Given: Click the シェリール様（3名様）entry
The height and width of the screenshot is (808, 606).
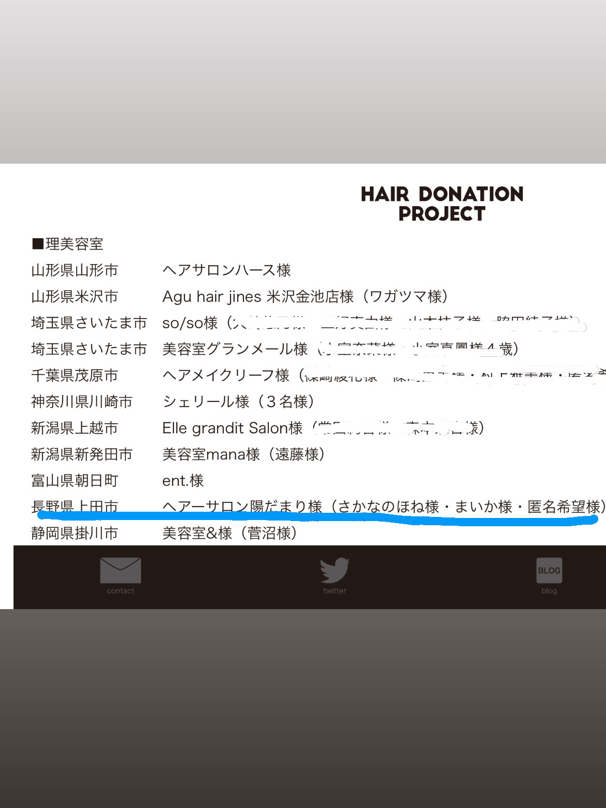Looking at the screenshot, I should [x=238, y=402].
